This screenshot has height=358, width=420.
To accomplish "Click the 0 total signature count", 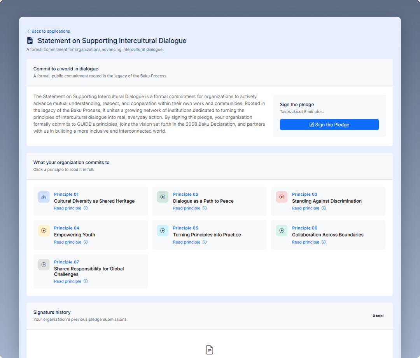I will coord(378,316).
